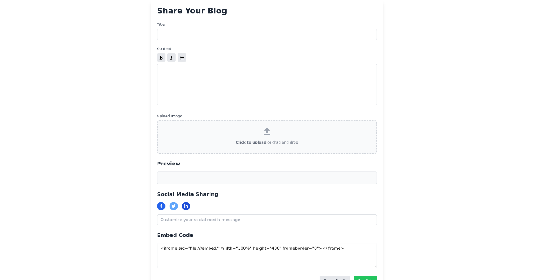The height and width of the screenshot is (280, 534).
Task: Share the blog on Twitter
Action: pos(174,206)
